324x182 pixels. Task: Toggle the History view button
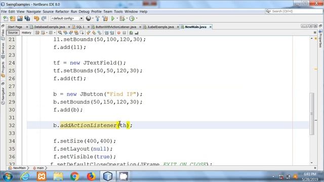click(26, 32)
